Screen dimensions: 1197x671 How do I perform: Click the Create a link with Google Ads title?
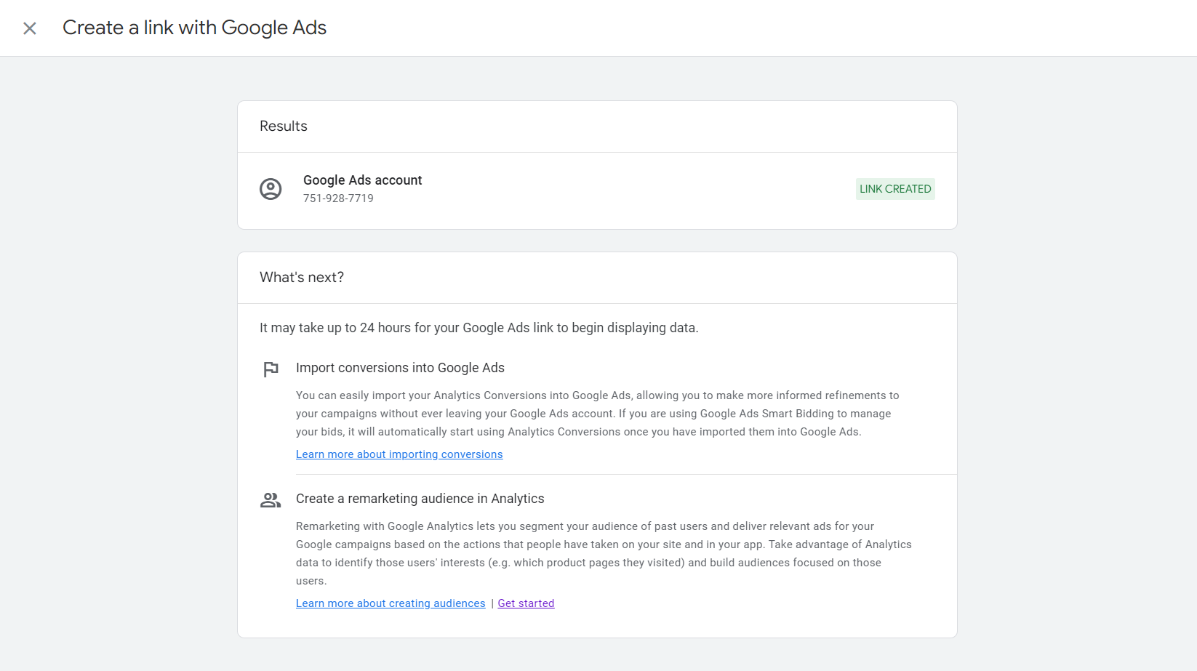tap(194, 28)
